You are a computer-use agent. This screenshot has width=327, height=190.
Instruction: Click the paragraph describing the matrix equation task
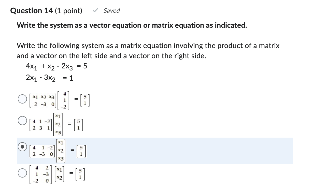[148, 51]
